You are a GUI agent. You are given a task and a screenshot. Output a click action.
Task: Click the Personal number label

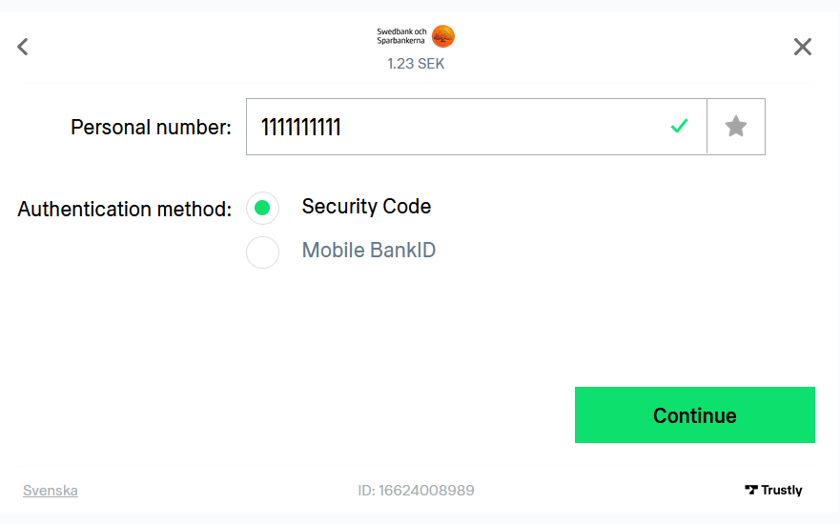(x=151, y=128)
